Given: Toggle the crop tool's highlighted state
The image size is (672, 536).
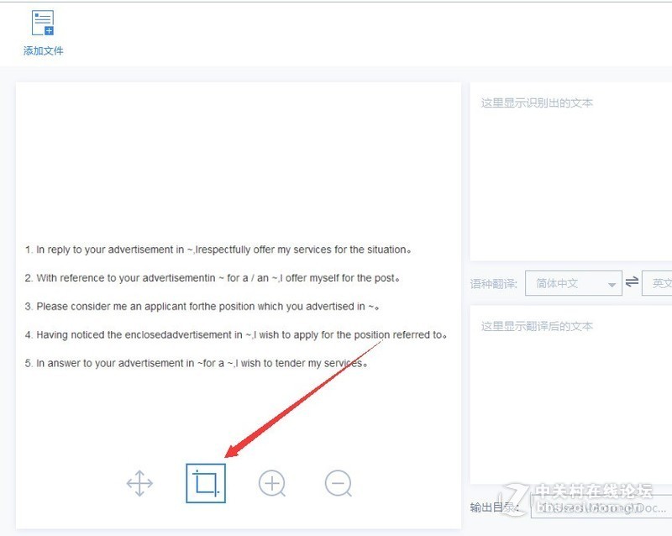Looking at the screenshot, I should 206,482.
